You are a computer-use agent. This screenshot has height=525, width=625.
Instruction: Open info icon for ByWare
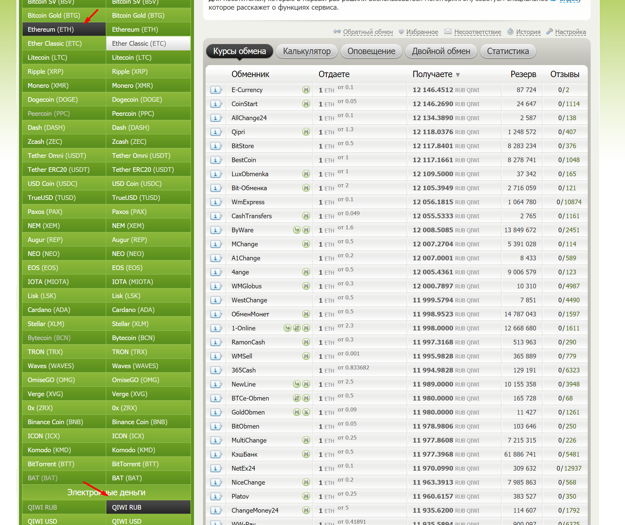(x=216, y=230)
